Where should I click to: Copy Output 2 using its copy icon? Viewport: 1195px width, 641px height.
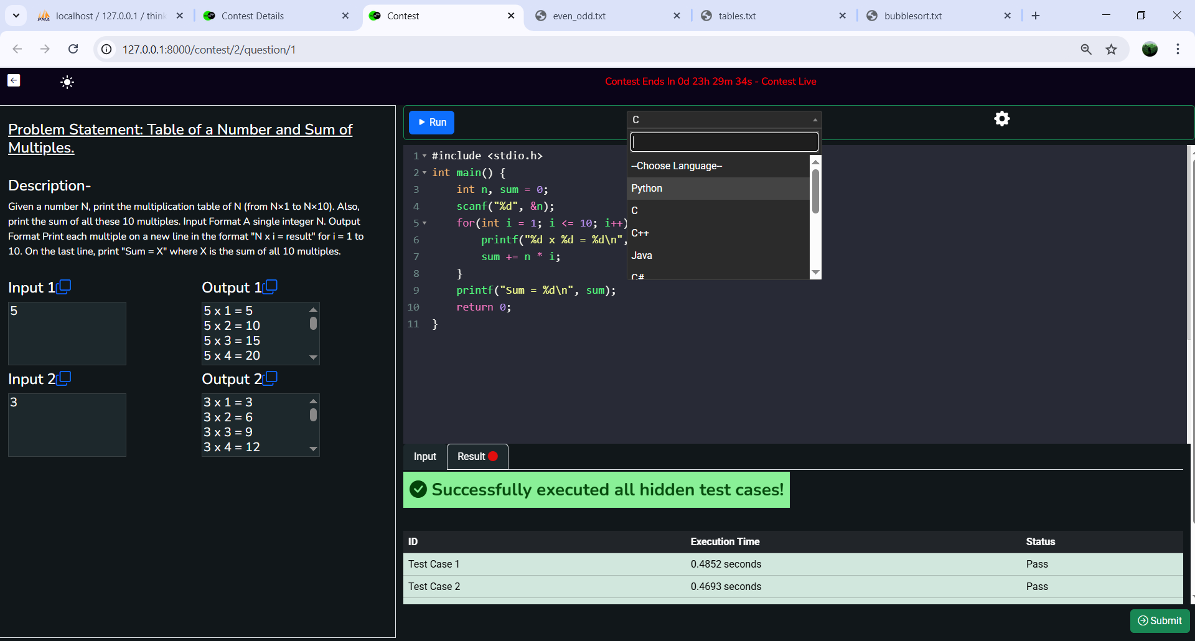pyautogui.click(x=270, y=378)
